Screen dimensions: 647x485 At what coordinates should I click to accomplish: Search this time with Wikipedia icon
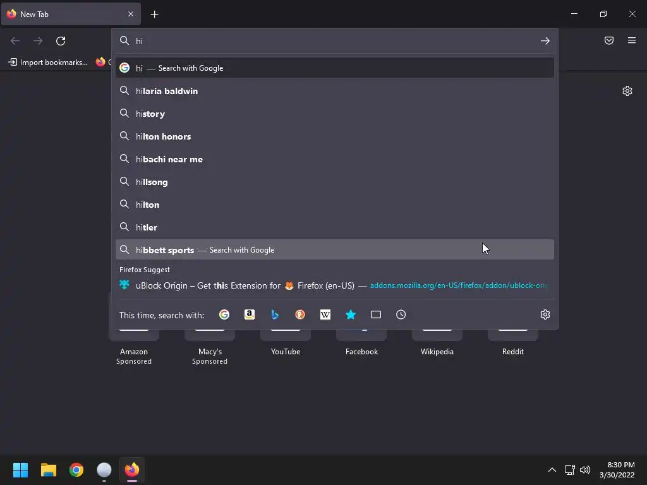(x=325, y=314)
